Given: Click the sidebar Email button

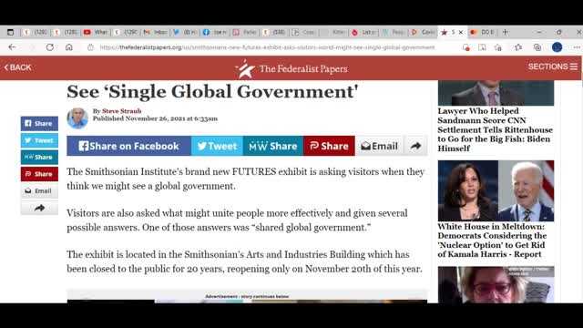Looking at the screenshot, I should coord(39,190).
